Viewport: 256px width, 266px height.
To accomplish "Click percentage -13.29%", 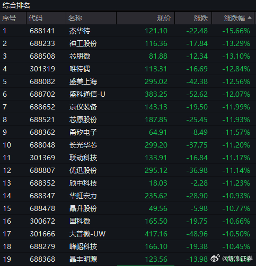I will click(236, 43).
